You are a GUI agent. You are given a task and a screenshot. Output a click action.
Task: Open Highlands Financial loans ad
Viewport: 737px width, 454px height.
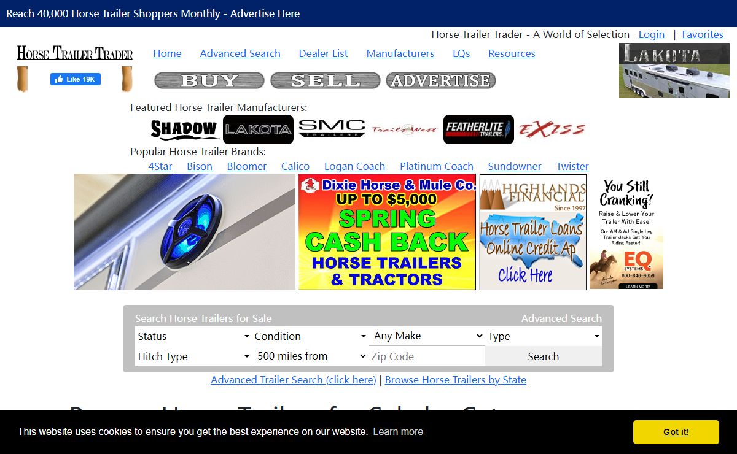(533, 232)
